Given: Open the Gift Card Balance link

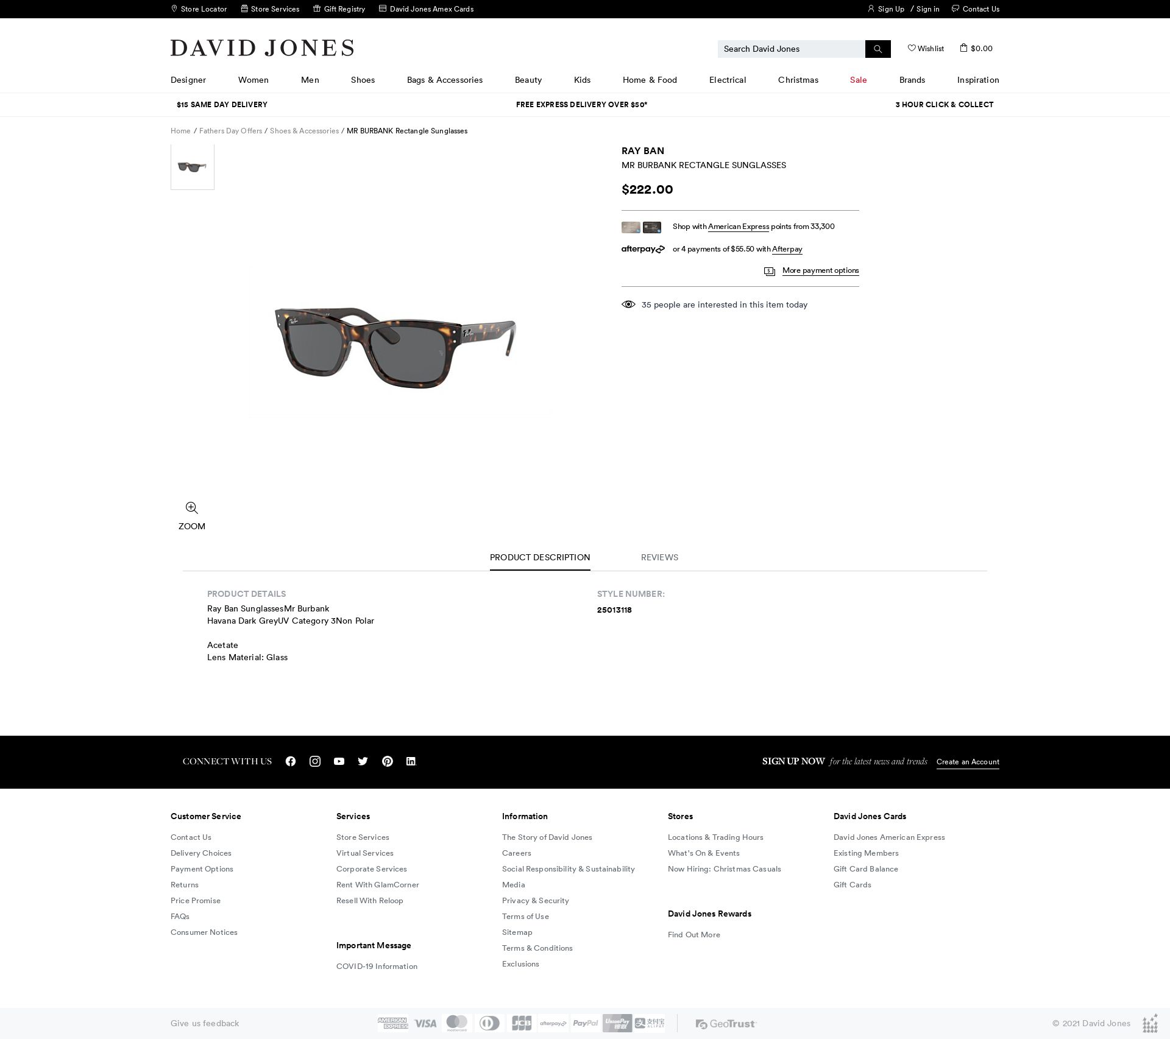Looking at the screenshot, I should coord(866,869).
